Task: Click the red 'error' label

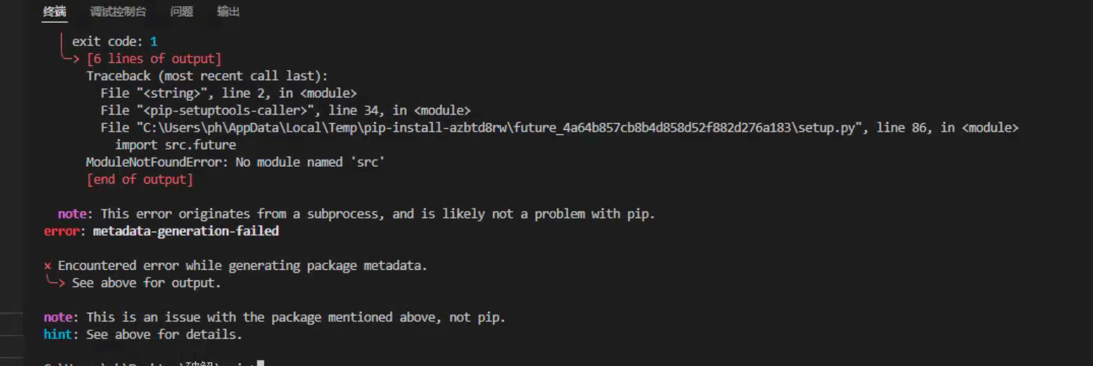Action: point(62,231)
